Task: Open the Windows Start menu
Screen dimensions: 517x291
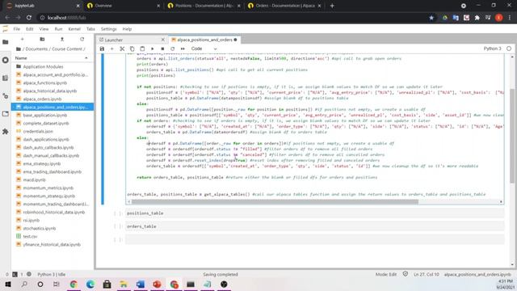Action: tap(7, 284)
